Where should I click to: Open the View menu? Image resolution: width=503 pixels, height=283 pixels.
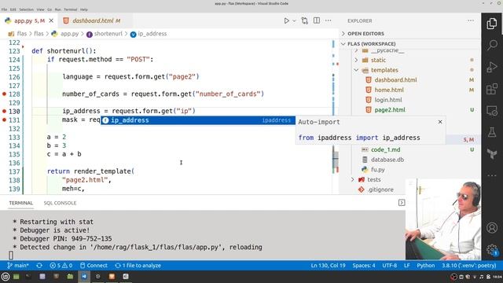click(40, 9)
